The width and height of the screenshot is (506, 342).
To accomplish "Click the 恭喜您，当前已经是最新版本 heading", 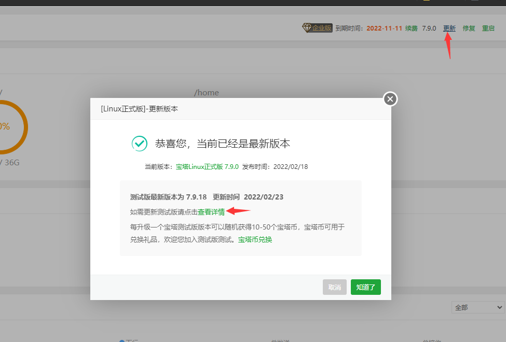I will point(222,144).
